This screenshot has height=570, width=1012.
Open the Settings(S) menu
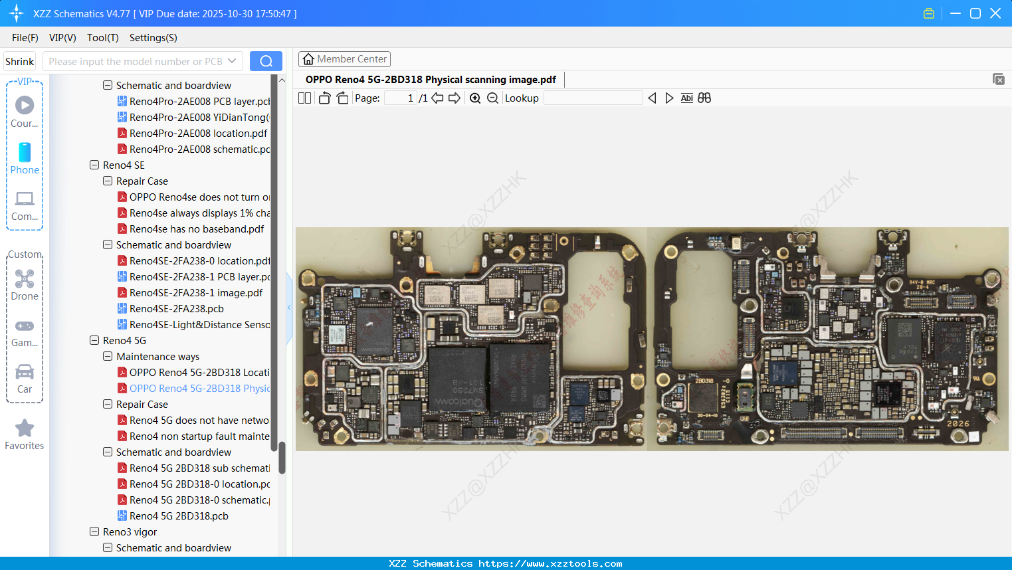point(153,38)
